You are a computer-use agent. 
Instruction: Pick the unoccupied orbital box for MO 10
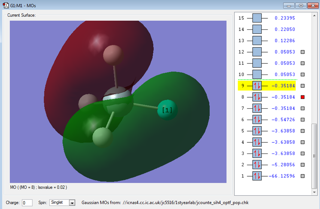pos(257,75)
